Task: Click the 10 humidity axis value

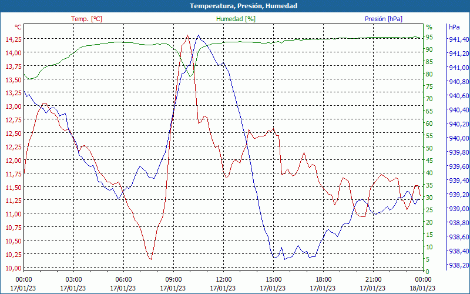Action: point(429,247)
